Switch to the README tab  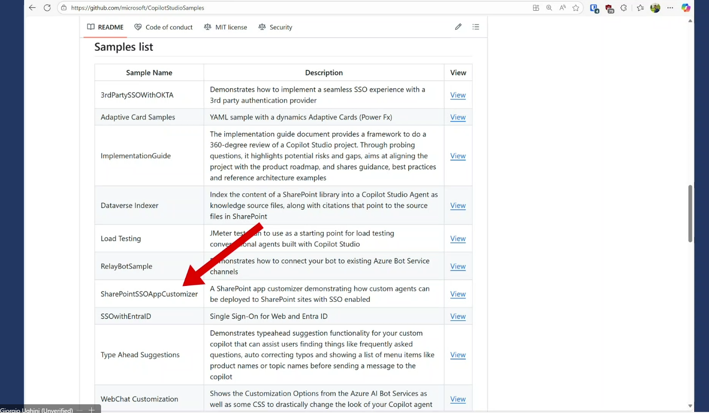(x=105, y=27)
